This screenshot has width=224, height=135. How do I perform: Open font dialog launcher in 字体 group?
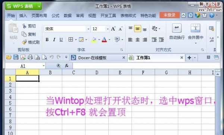click(x=122, y=50)
